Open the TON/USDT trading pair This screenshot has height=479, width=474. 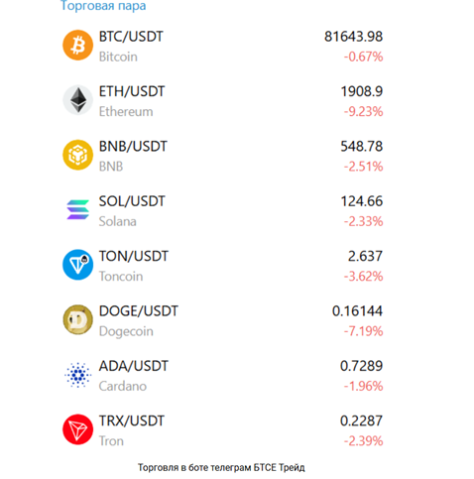tap(134, 256)
